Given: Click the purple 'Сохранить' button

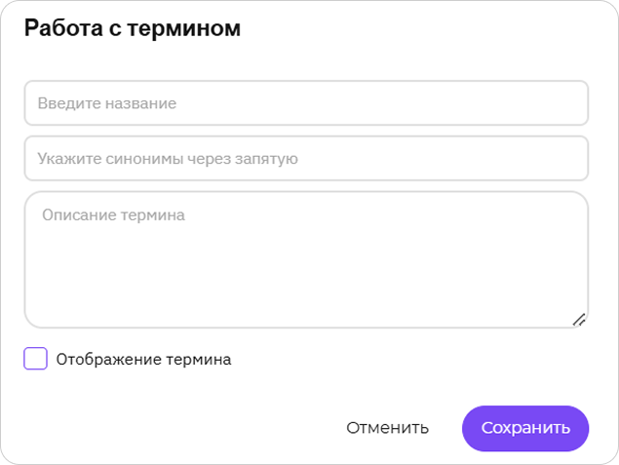Looking at the screenshot, I should (525, 428).
